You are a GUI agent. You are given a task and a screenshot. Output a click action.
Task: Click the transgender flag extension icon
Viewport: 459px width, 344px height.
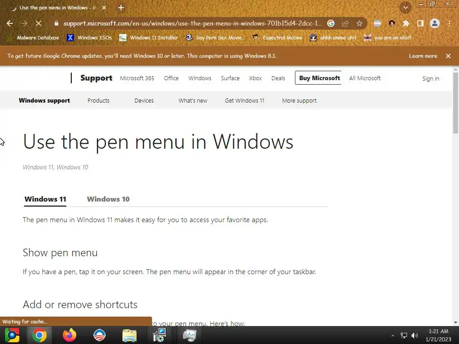coord(377,23)
